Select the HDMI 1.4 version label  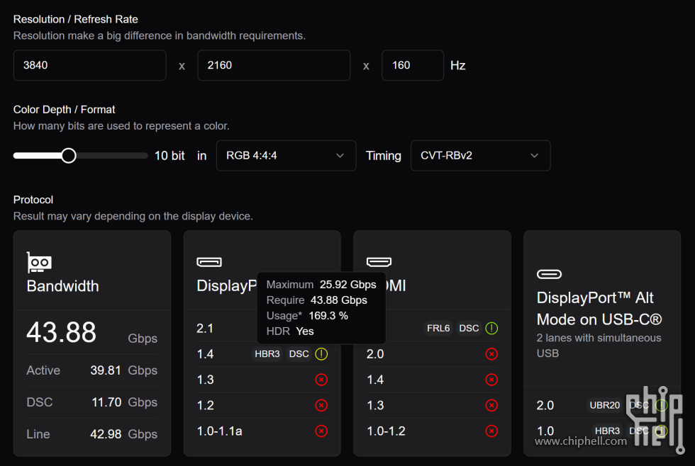coord(375,380)
